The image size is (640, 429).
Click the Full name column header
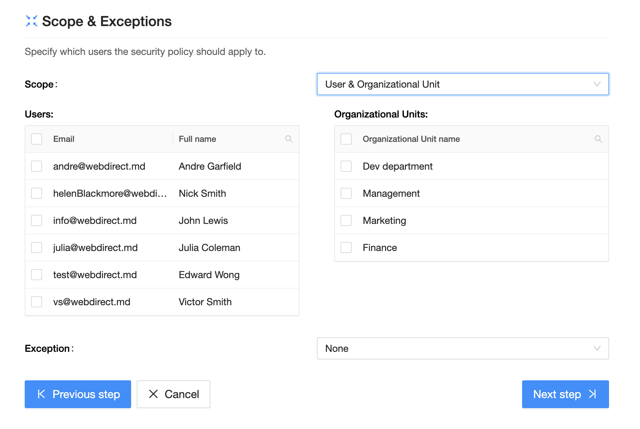[197, 139]
